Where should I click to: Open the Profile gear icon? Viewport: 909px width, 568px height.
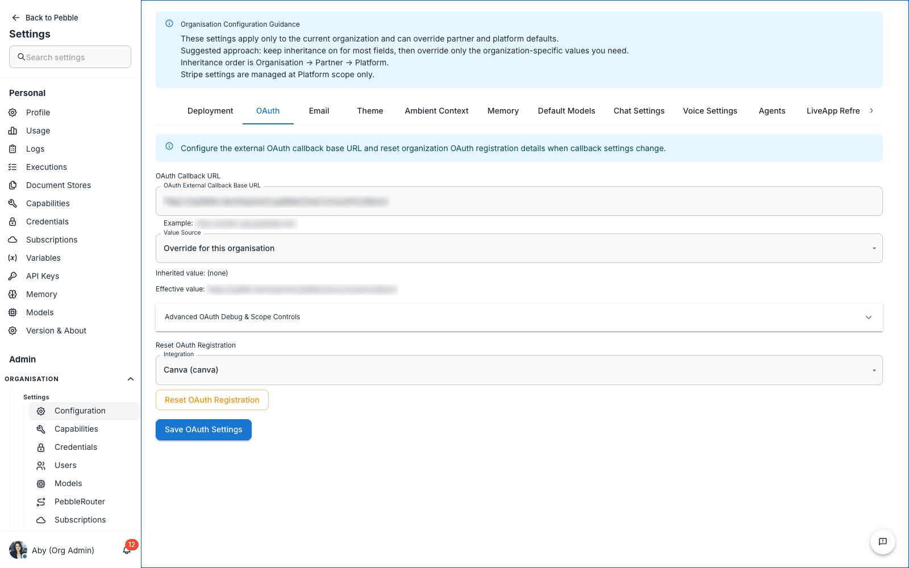point(12,112)
